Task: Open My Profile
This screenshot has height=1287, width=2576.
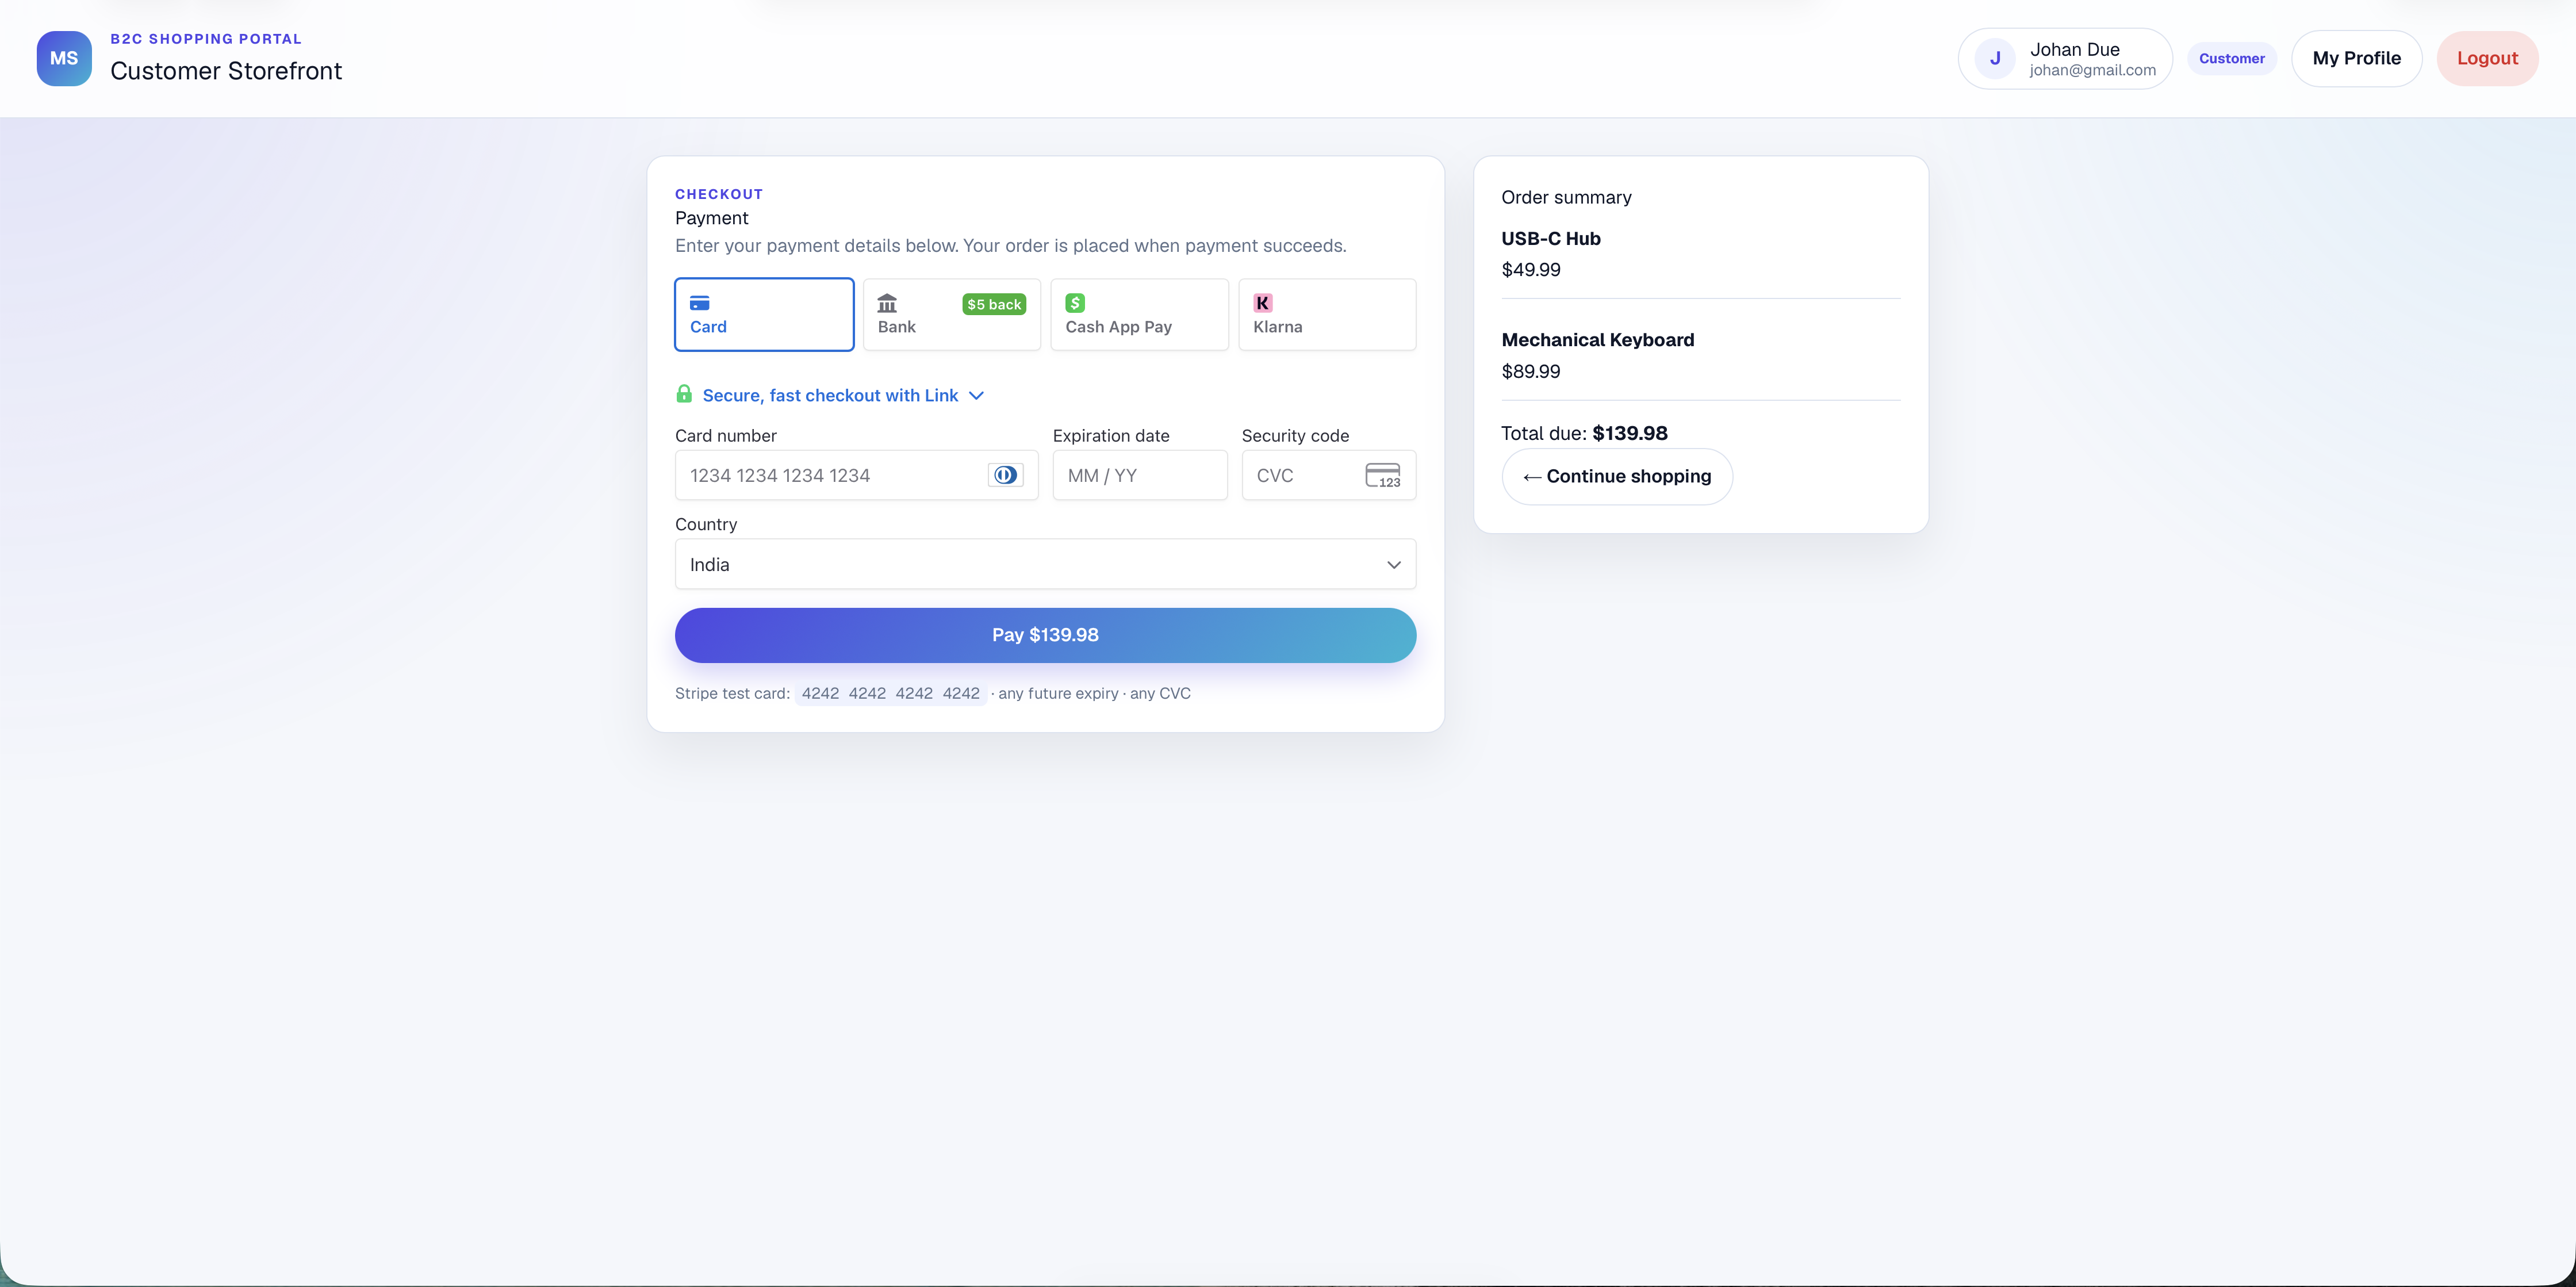Action: click(2356, 58)
